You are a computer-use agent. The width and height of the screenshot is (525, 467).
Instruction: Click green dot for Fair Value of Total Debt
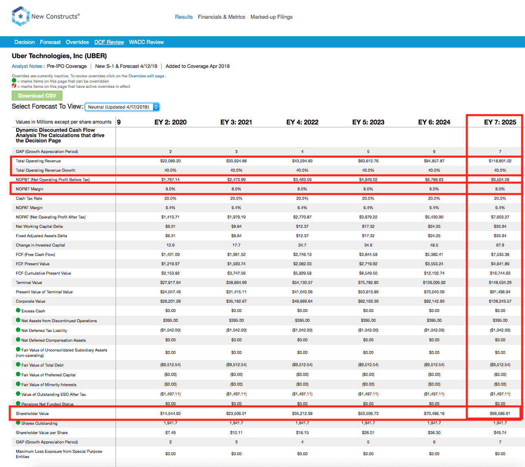tap(18, 364)
